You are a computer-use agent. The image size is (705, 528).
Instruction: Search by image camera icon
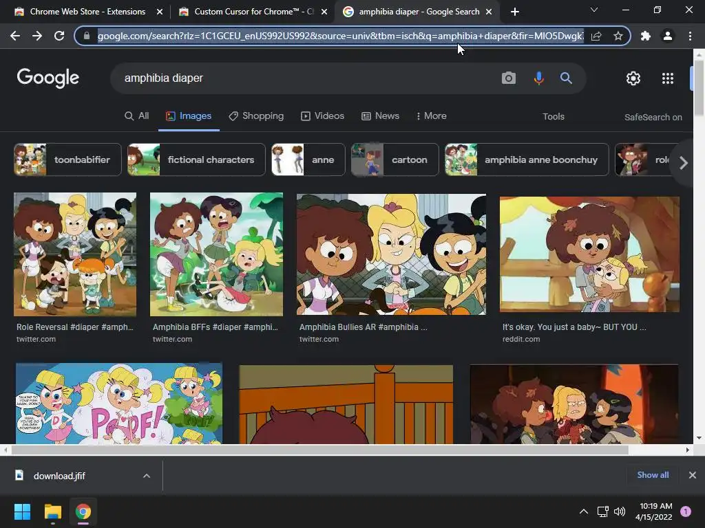pos(509,78)
